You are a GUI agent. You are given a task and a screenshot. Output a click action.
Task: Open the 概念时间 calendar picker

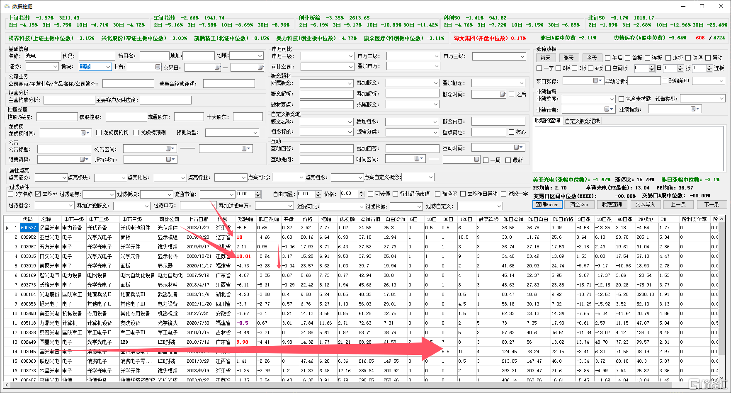502,94
